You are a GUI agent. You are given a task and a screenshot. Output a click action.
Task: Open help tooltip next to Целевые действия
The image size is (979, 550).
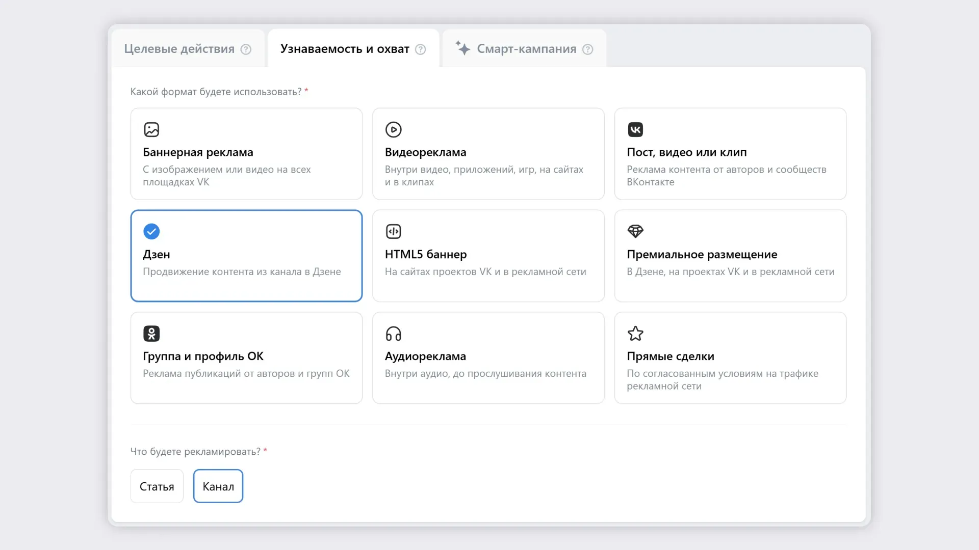(246, 49)
